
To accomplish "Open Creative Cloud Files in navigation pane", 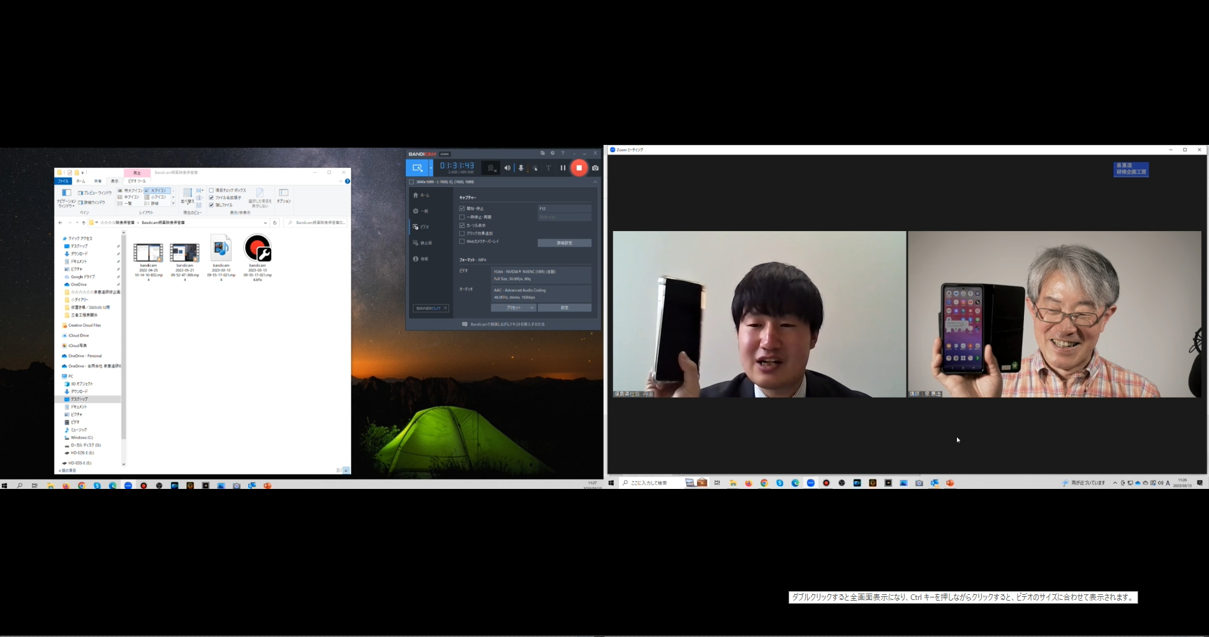I will coord(82,325).
